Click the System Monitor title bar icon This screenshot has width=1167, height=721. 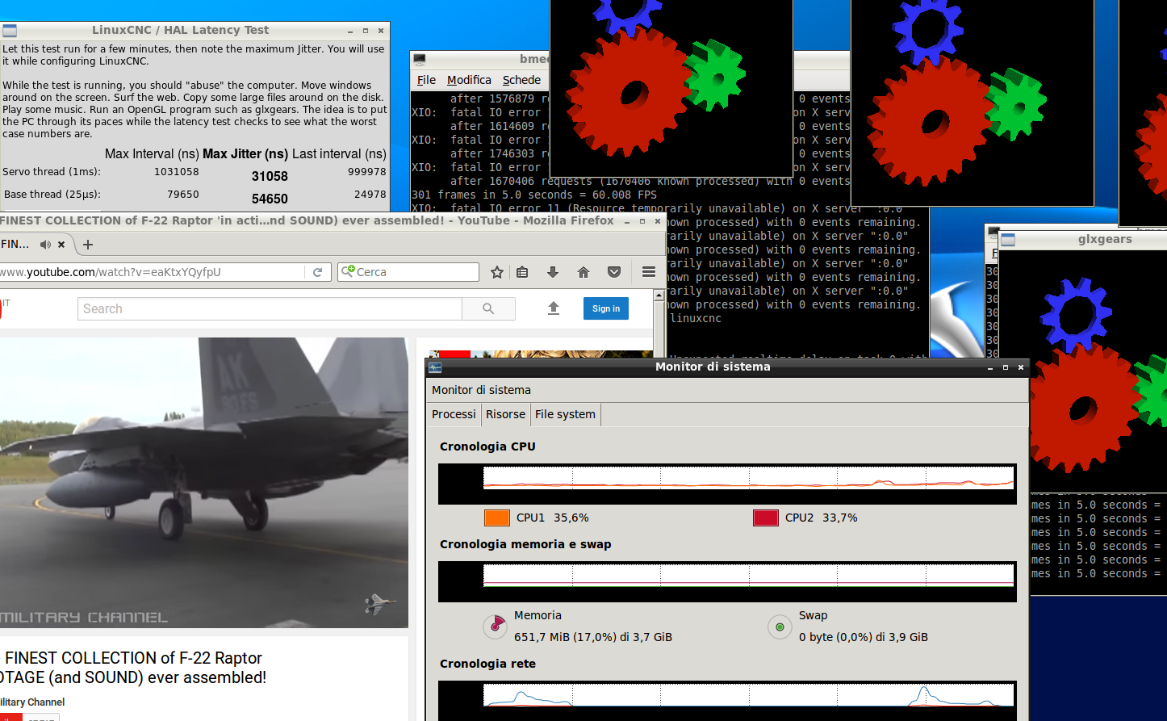pos(435,367)
